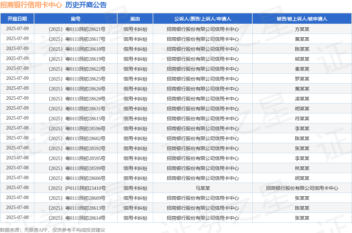Click case number 粤0111民初28626号
The height and width of the screenshot is (233, 352).
(77, 89)
